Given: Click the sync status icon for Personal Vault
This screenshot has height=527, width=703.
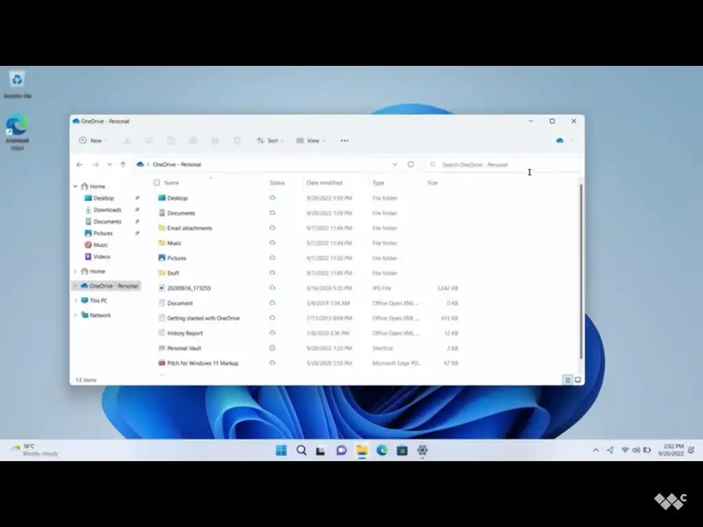Looking at the screenshot, I should (x=272, y=348).
